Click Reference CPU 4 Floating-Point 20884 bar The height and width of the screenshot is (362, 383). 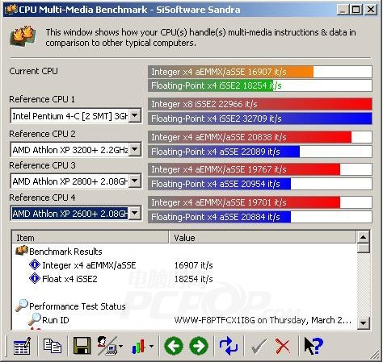[x=260, y=217]
